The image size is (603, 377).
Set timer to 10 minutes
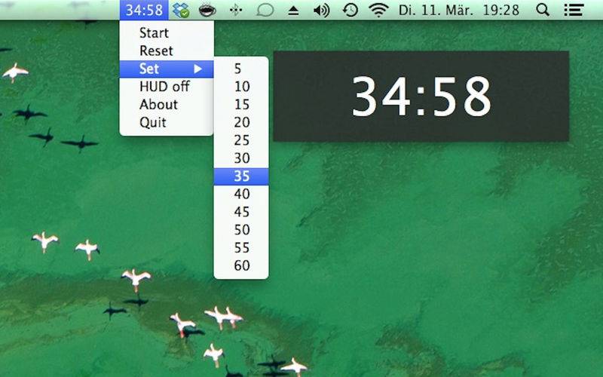[241, 87]
